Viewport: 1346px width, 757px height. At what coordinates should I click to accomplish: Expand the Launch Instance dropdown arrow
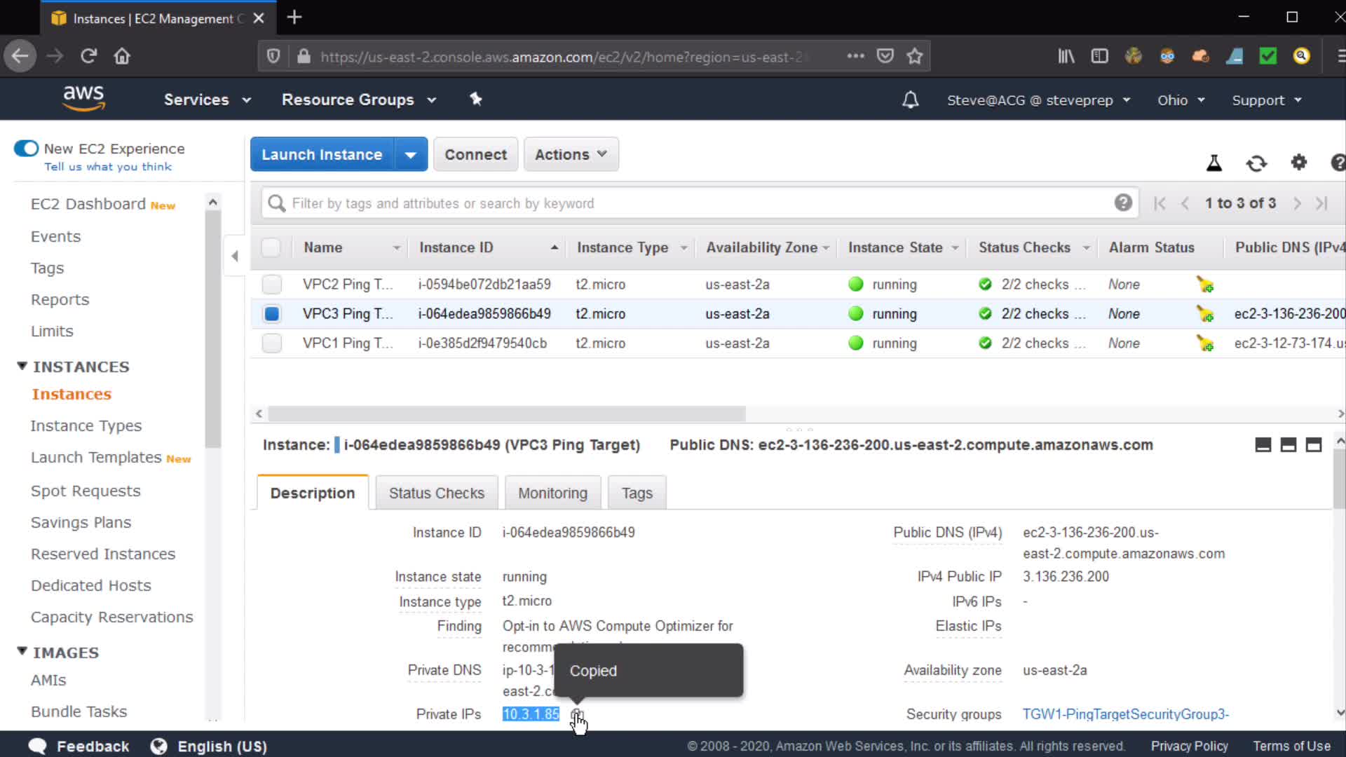411,154
